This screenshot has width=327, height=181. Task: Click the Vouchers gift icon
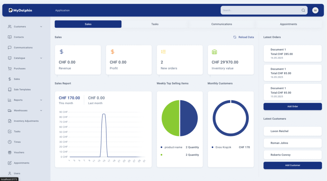point(10,153)
